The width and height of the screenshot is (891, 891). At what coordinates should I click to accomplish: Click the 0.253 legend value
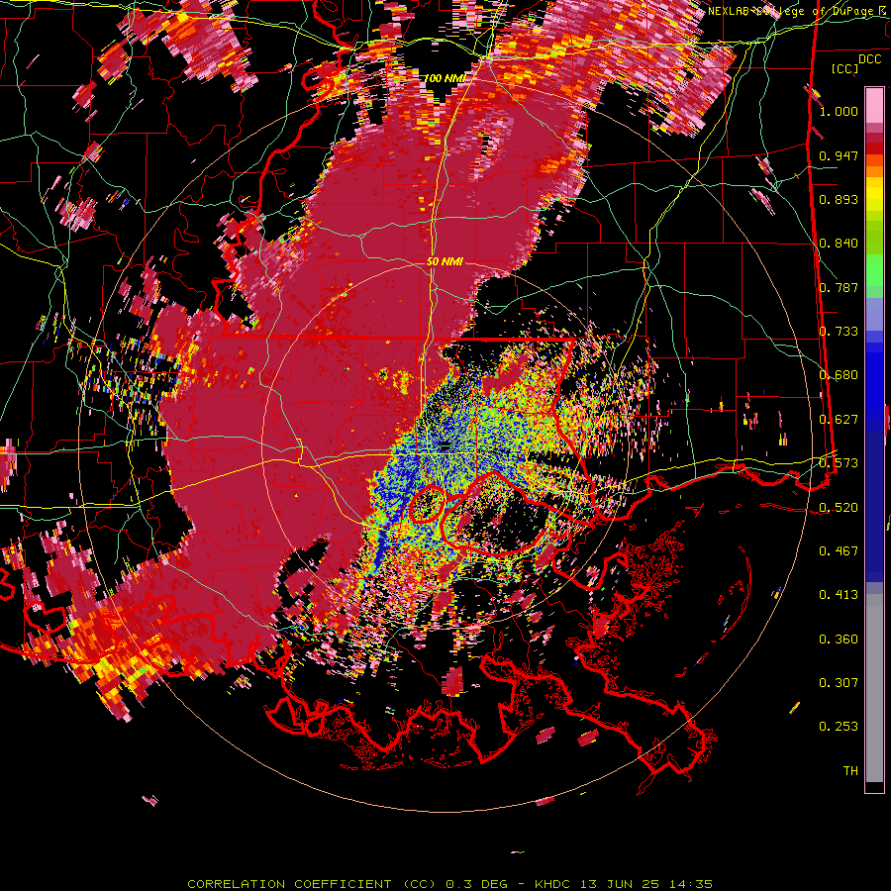coord(839,727)
